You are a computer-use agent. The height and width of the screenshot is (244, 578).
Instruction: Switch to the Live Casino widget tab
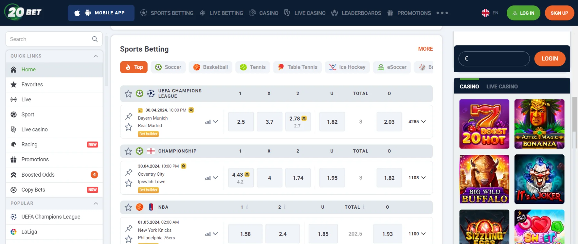click(x=502, y=87)
